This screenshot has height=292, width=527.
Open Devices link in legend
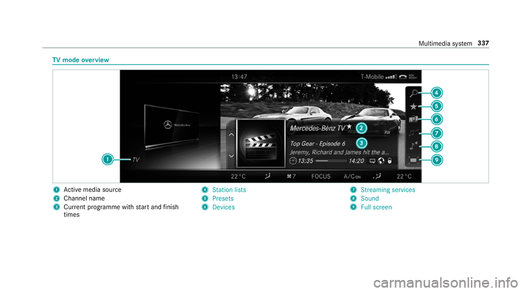click(223, 207)
